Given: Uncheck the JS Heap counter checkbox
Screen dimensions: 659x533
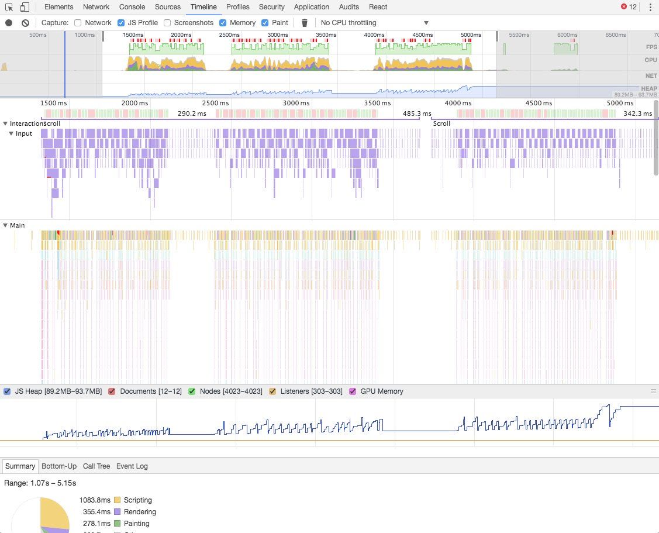Looking at the screenshot, I should (8, 391).
